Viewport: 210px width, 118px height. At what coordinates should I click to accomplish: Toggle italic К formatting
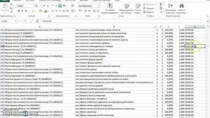tap(22, 11)
